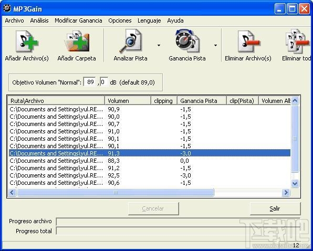Open the Modificar Ganancia menu
The height and width of the screenshot is (251, 313).
pos(78,20)
